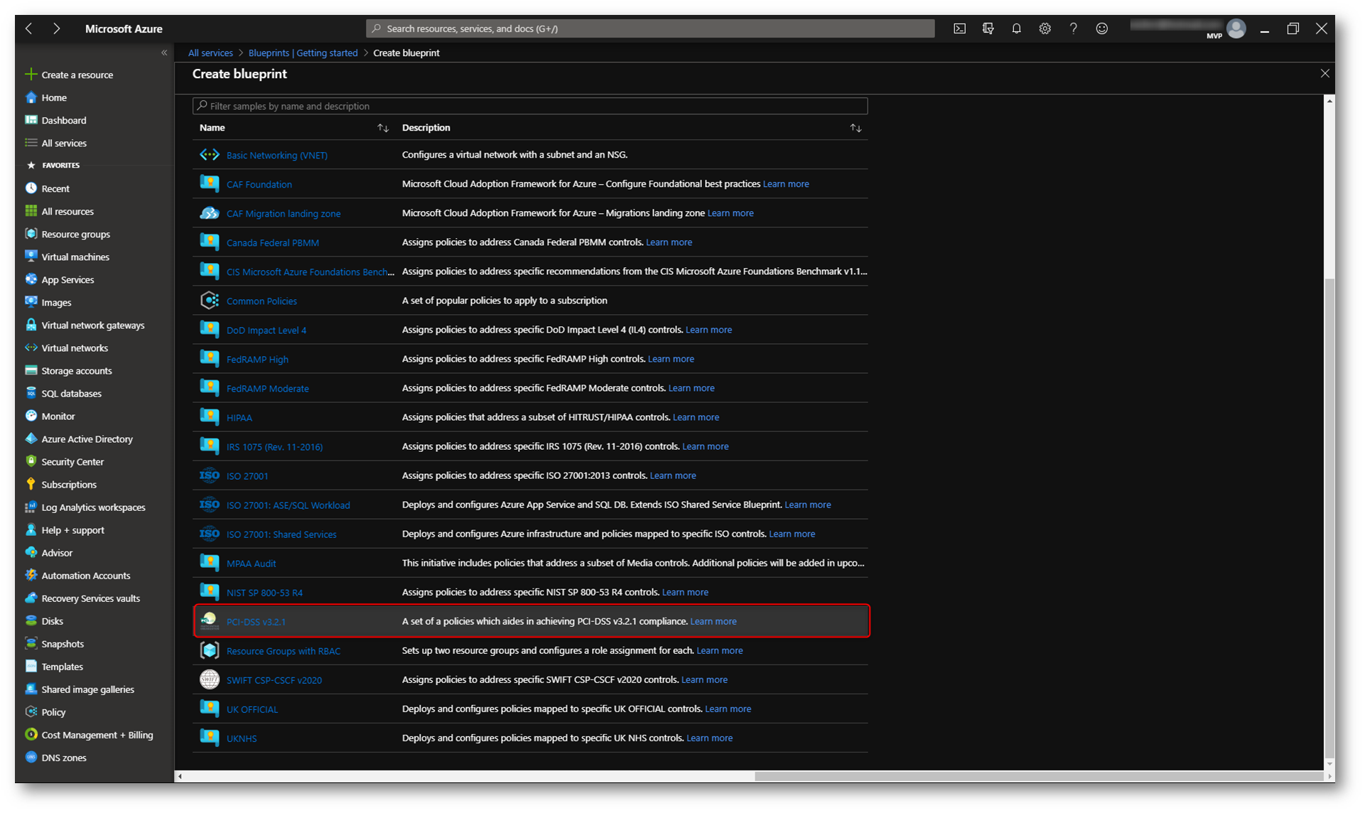The image size is (1365, 813).
Task: Click the SQL databases sidebar icon
Action: [31, 393]
